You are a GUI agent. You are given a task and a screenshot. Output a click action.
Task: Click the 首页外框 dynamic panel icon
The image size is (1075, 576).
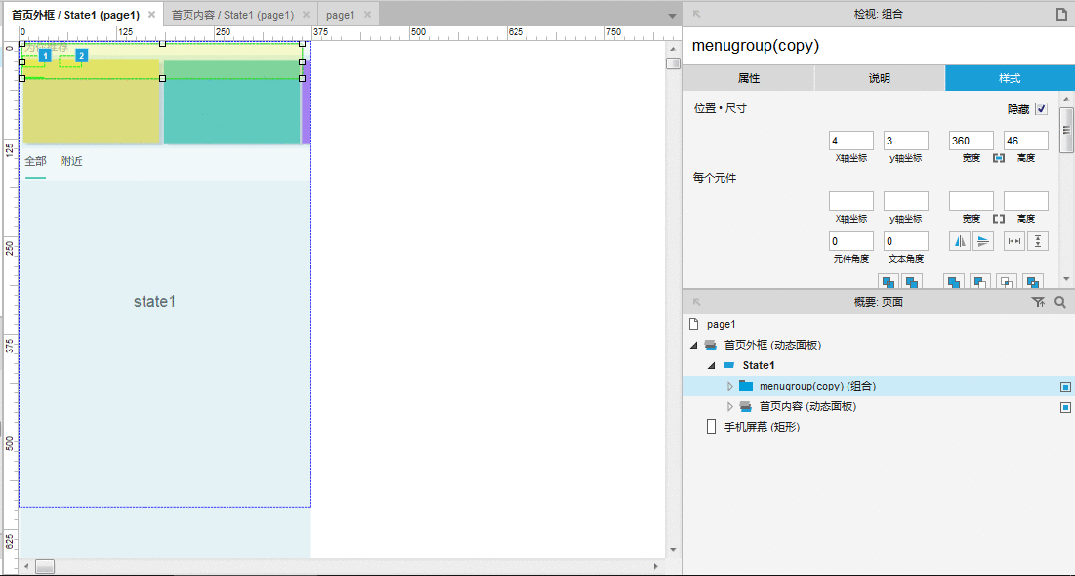(710, 345)
